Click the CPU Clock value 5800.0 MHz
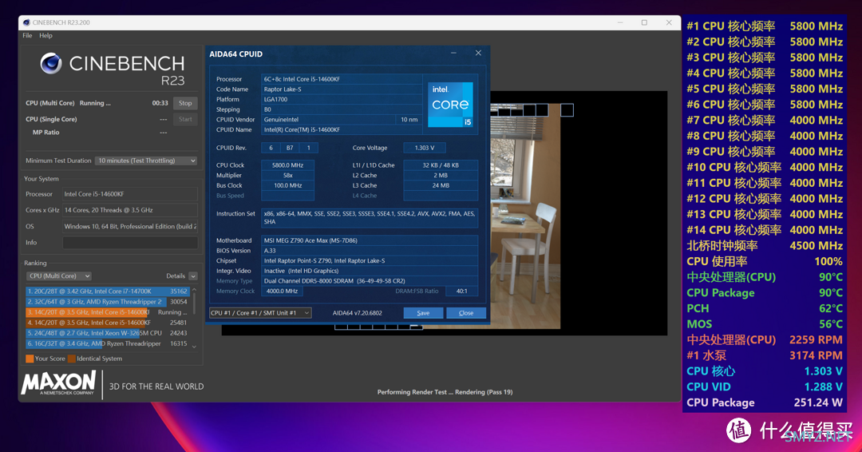 coord(287,165)
